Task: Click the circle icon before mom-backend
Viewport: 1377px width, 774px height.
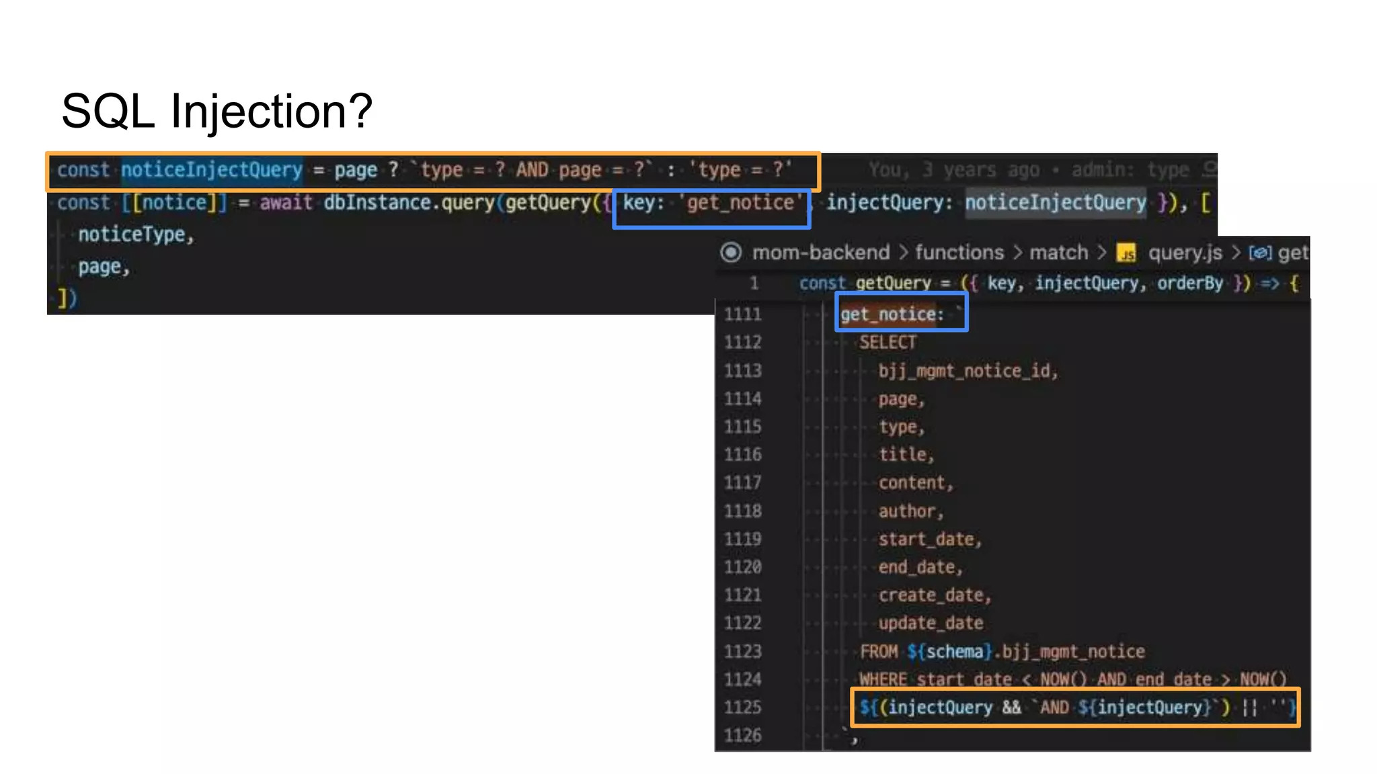Action: coord(731,253)
